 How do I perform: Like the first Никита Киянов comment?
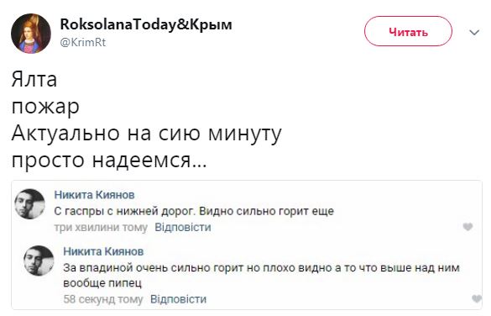pyautogui.click(x=467, y=226)
